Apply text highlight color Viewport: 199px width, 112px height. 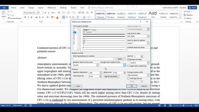click(52, 17)
